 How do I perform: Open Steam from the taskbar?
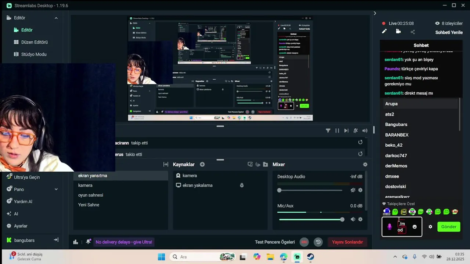click(x=311, y=257)
